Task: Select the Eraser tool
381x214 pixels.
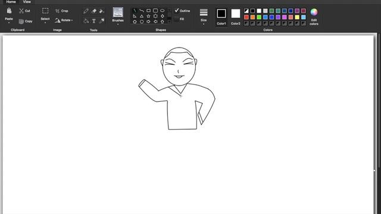Action: [94, 11]
